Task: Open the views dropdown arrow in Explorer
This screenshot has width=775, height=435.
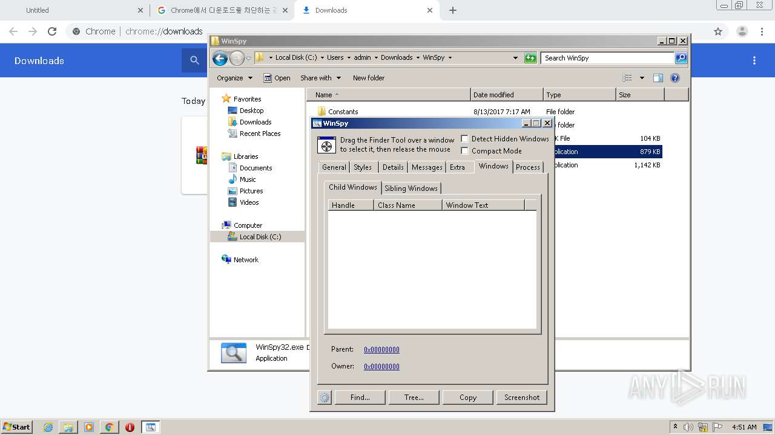Action: tap(642, 78)
